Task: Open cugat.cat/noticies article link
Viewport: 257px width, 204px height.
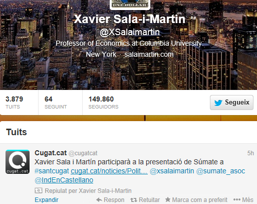Action: click(109, 171)
